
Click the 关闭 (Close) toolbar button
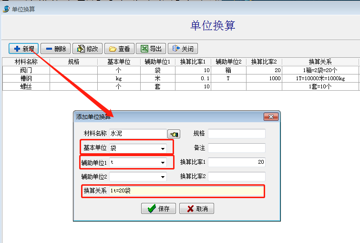pyautogui.click(x=183, y=49)
